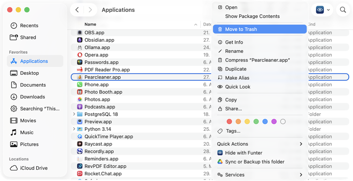Select the Rocket.Chat.app icon

[80, 174]
